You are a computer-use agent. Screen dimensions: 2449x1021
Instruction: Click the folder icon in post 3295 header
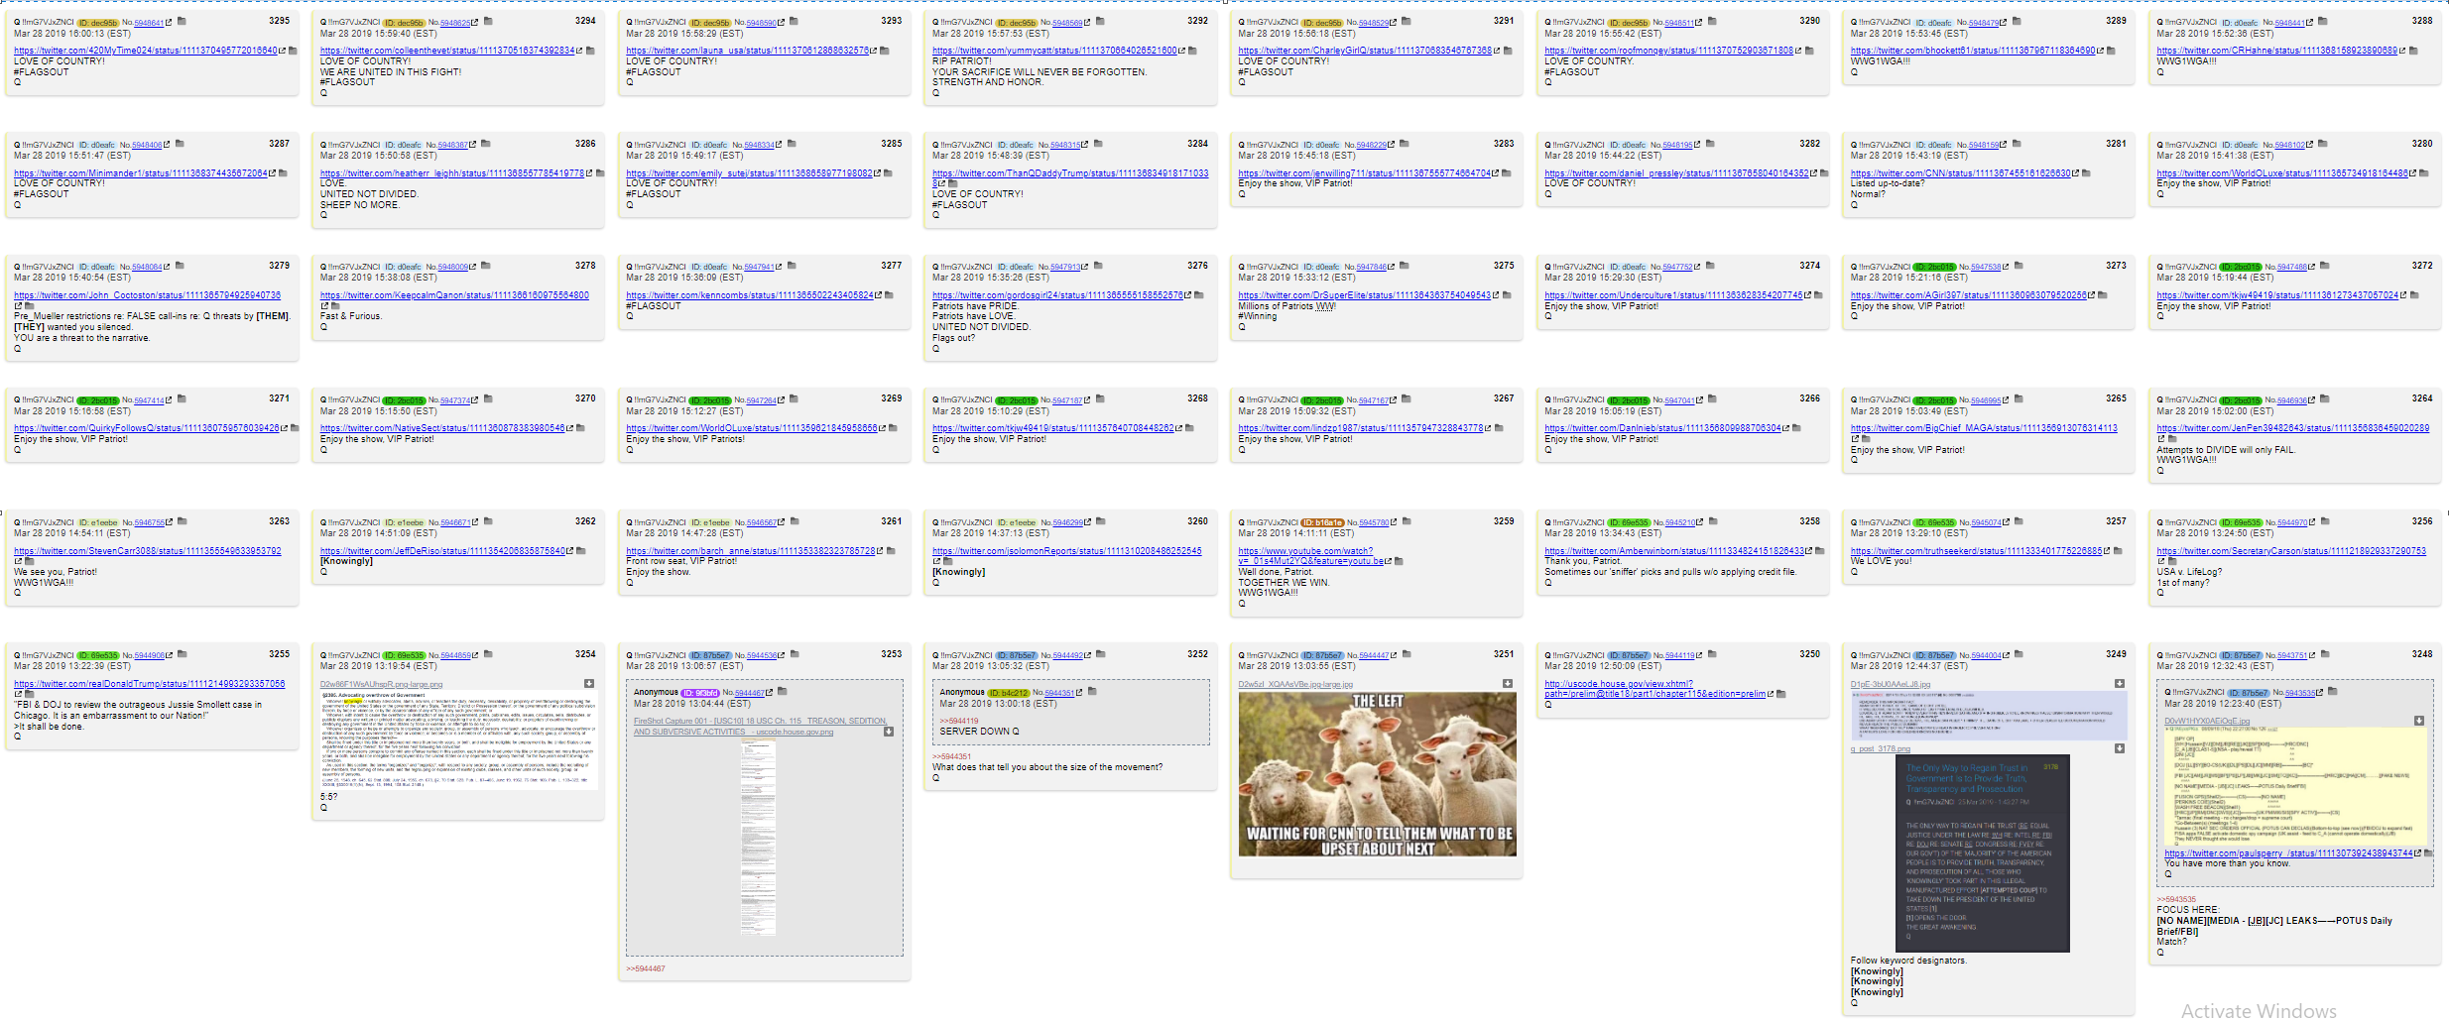click(182, 21)
